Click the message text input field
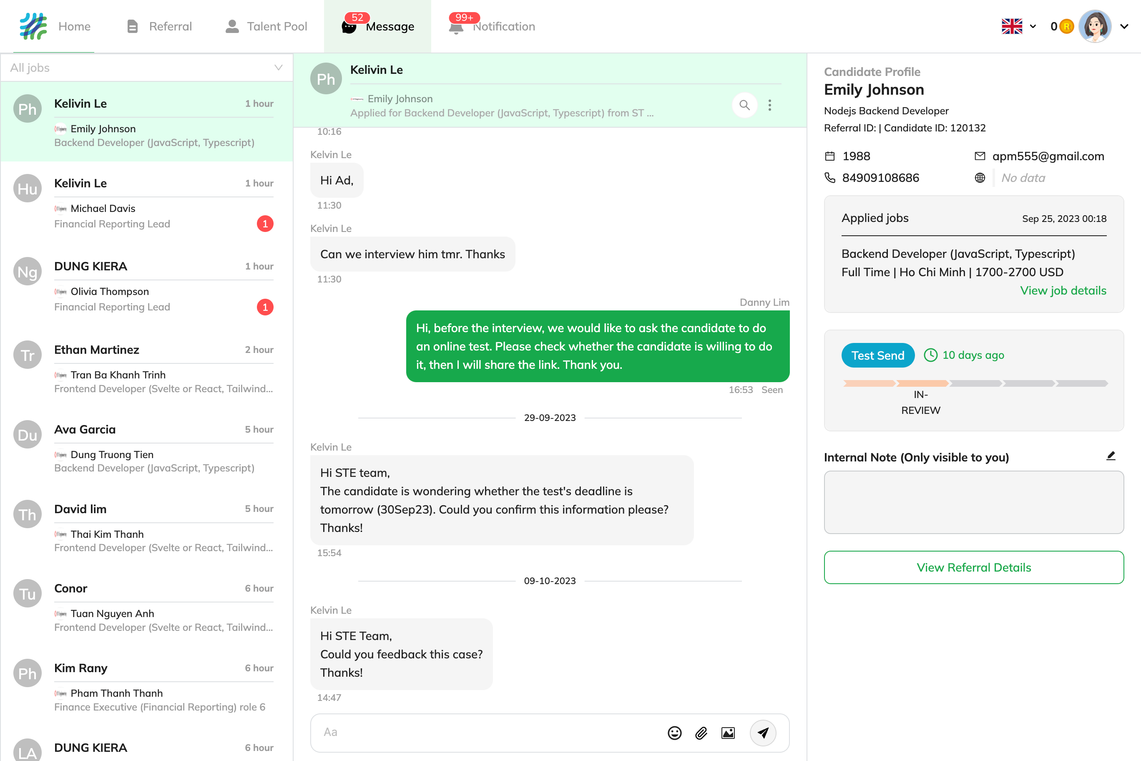 (x=485, y=732)
